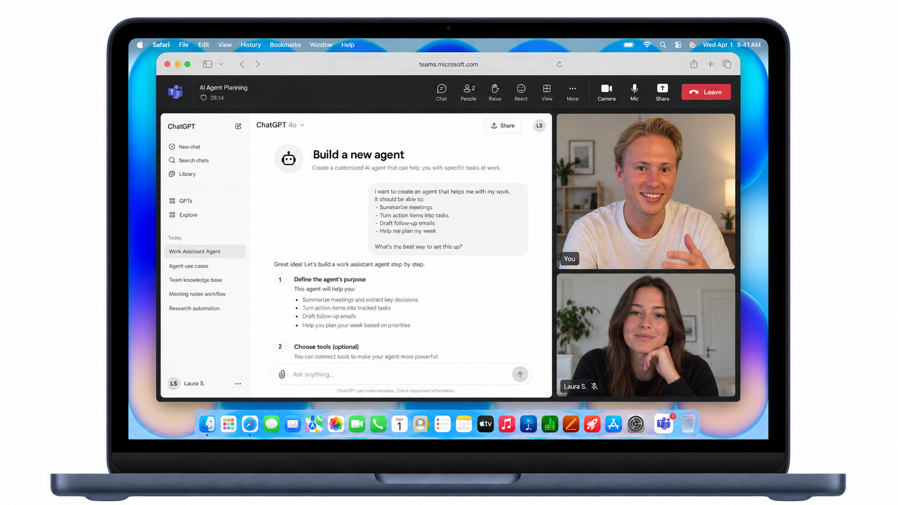Open Search chats
Screen dimensions: 898x505
189,160
